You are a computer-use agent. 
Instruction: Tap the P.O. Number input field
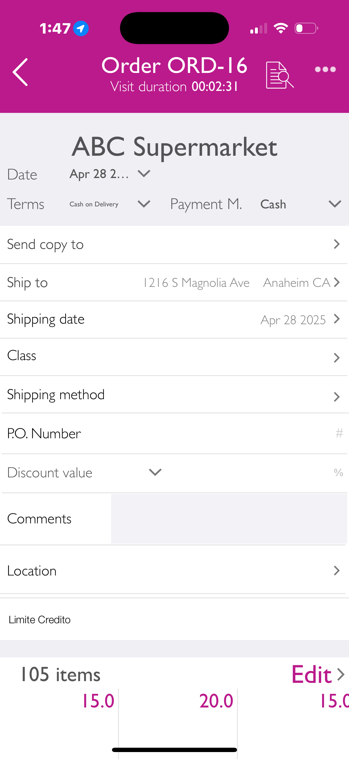[x=174, y=433]
